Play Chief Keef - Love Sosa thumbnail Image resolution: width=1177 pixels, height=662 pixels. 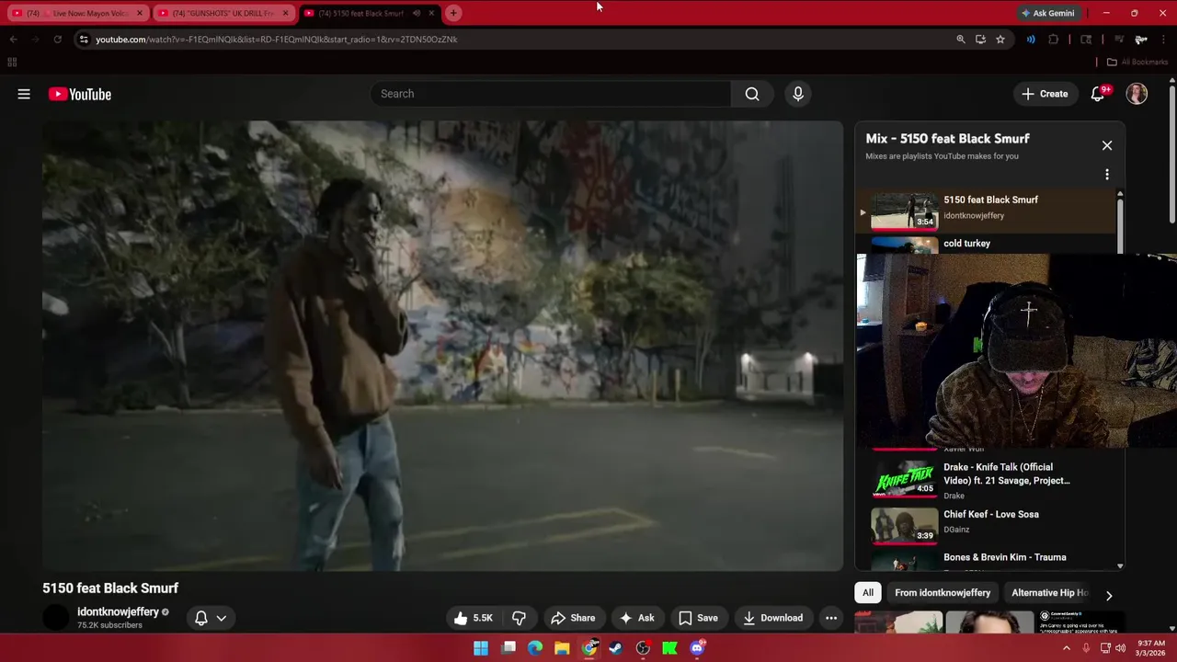pos(904,525)
